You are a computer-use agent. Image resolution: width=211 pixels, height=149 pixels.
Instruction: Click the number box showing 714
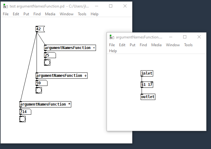tap(25, 112)
